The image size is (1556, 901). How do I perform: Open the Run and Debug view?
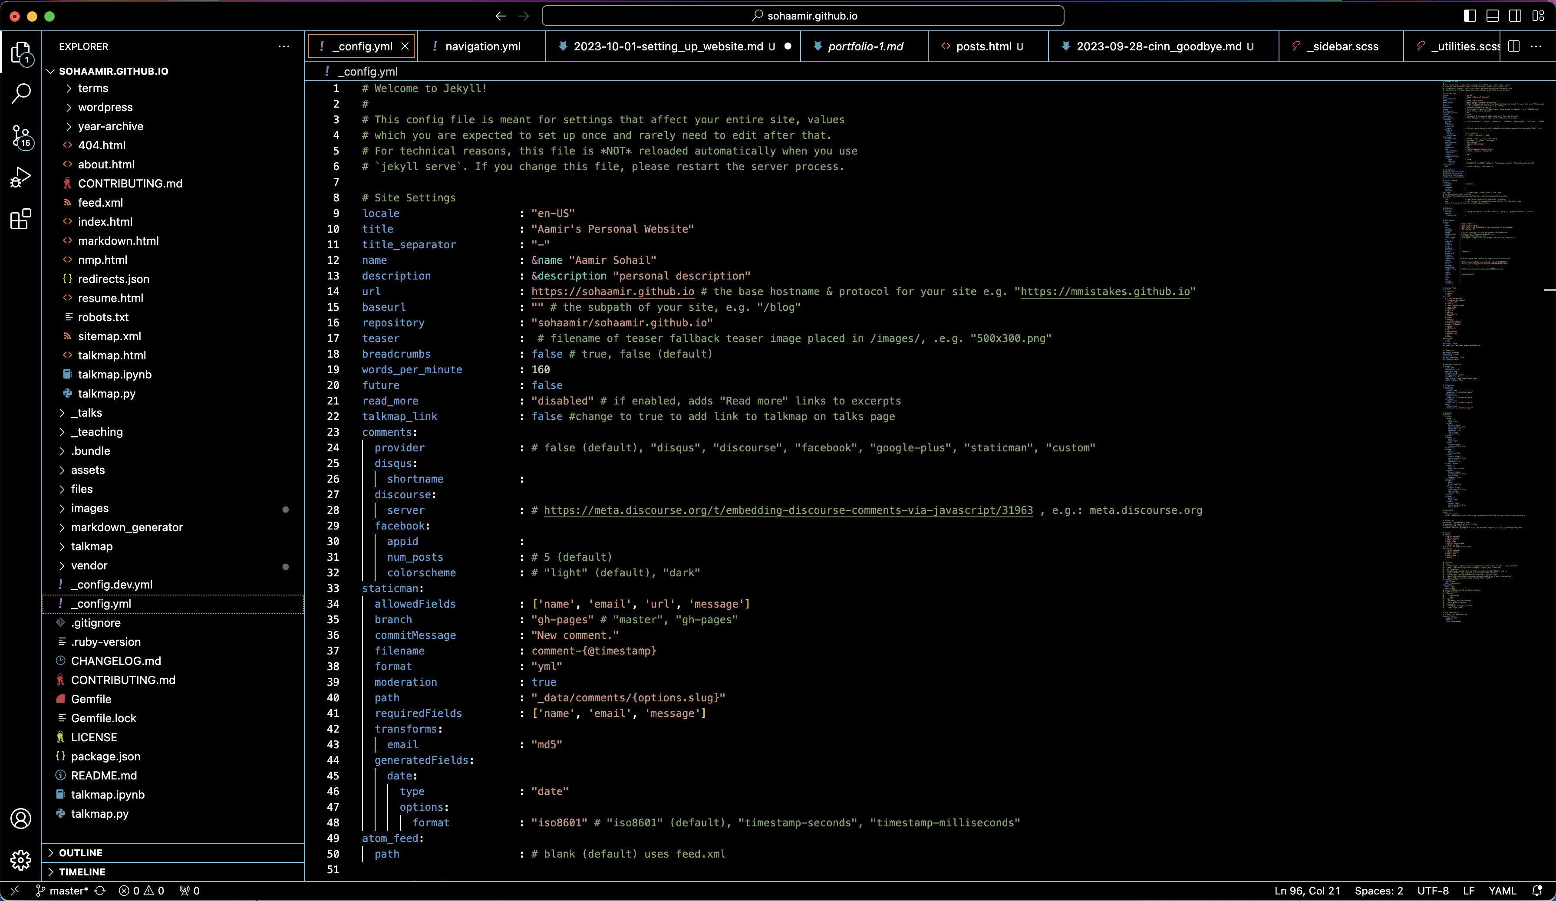coord(21,177)
